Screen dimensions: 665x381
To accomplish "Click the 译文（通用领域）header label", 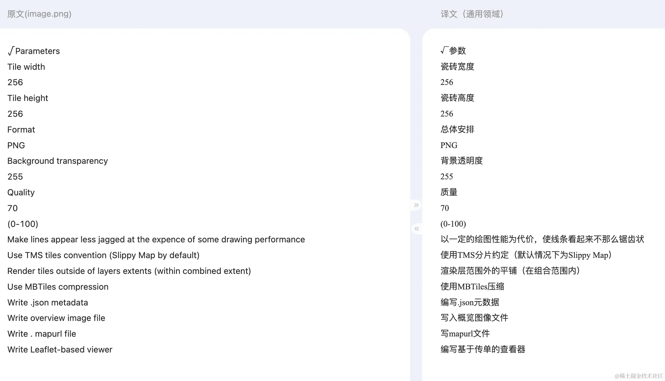I will click(x=472, y=14).
